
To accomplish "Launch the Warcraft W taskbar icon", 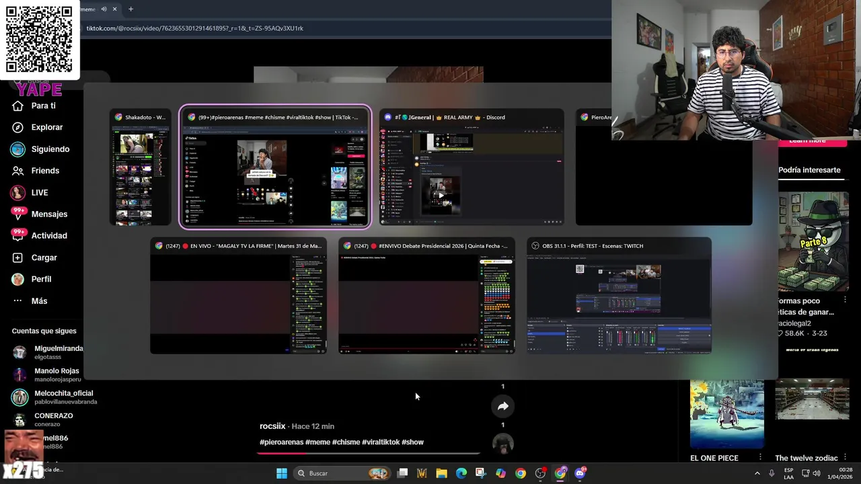I will (422, 473).
